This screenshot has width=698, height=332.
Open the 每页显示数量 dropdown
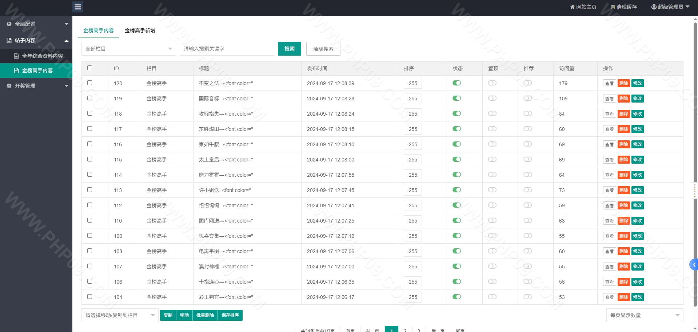(x=645, y=315)
